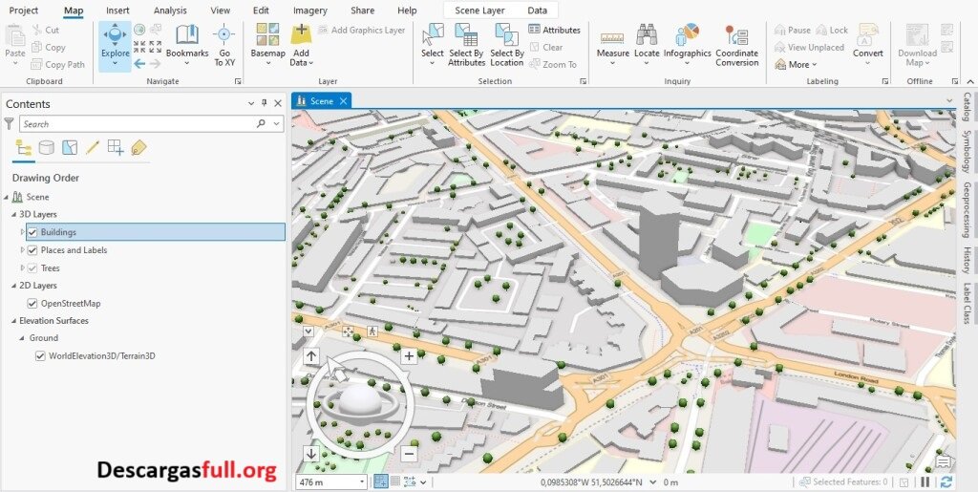Open the Imagery tab

tap(310, 10)
